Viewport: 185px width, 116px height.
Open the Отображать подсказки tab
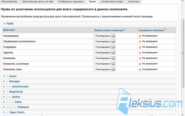coord(71,2)
